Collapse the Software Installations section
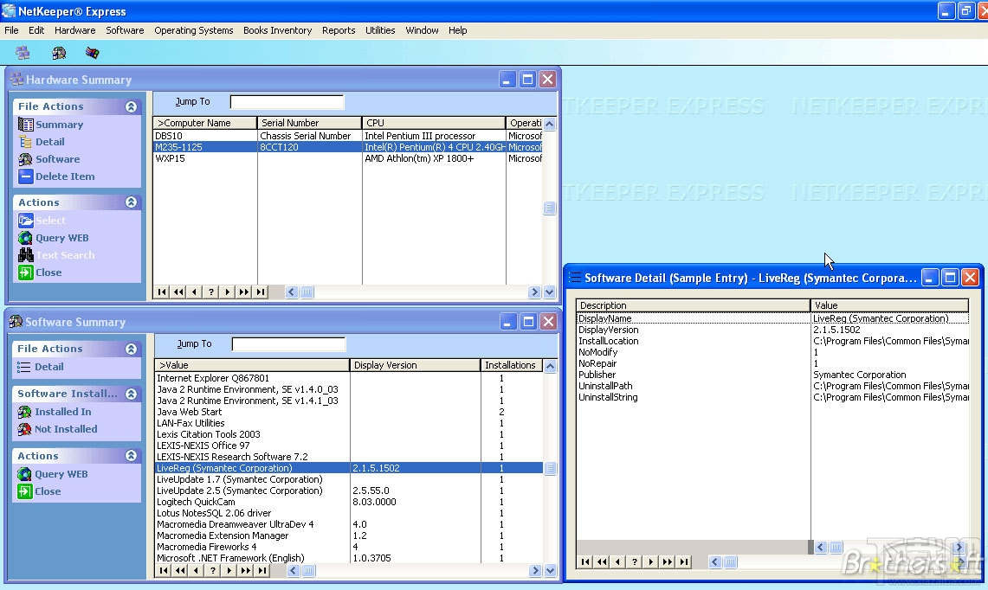Viewport: 988px width, 590px height. pyautogui.click(x=131, y=394)
